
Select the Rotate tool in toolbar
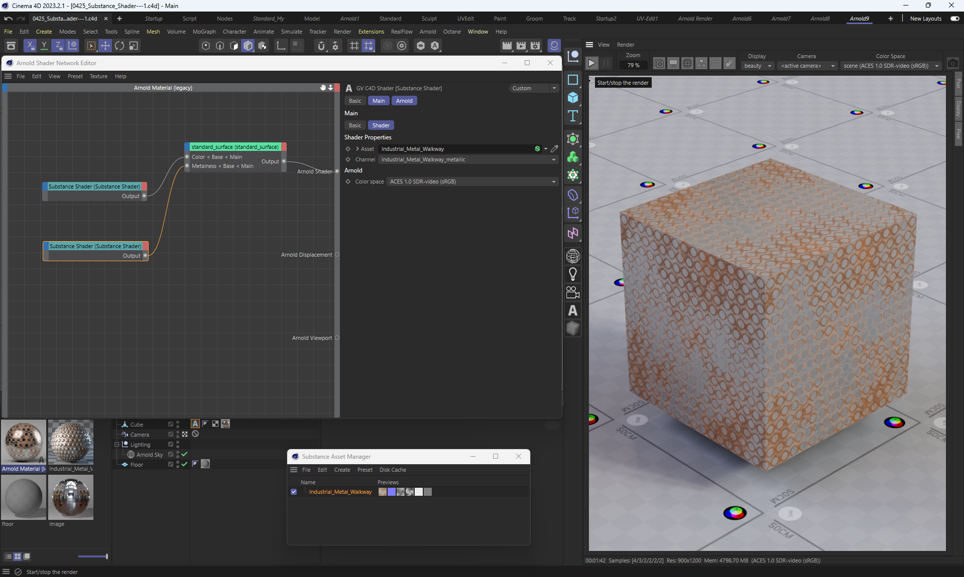(x=119, y=46)
